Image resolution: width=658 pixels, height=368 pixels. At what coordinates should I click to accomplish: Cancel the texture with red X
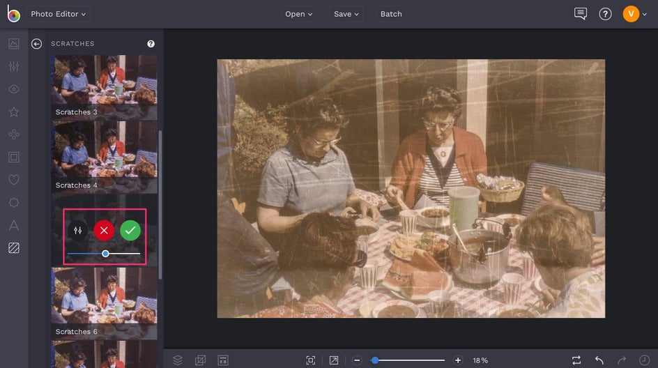pos(104,231)
